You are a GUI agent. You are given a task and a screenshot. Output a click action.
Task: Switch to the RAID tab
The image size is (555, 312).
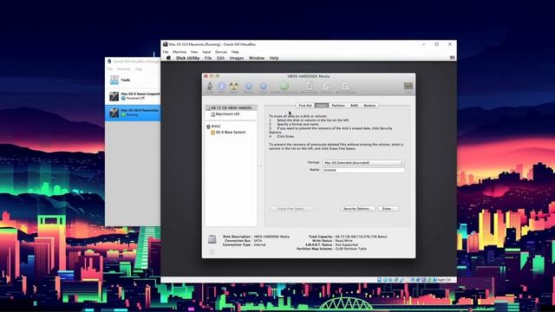click(x=354, y=106)
